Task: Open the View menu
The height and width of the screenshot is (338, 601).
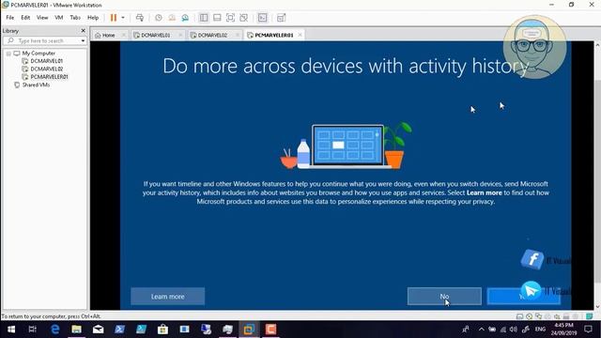Action: (42, 18)
